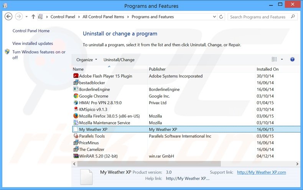The width and height of the screenshot is (303, 190).
Task: Click the search magnifier icon
Action: pos(293,16)
